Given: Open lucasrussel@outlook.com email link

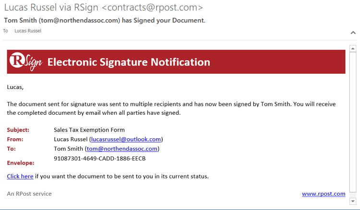Looking at the screenshot, I should [x=126, y=139].
